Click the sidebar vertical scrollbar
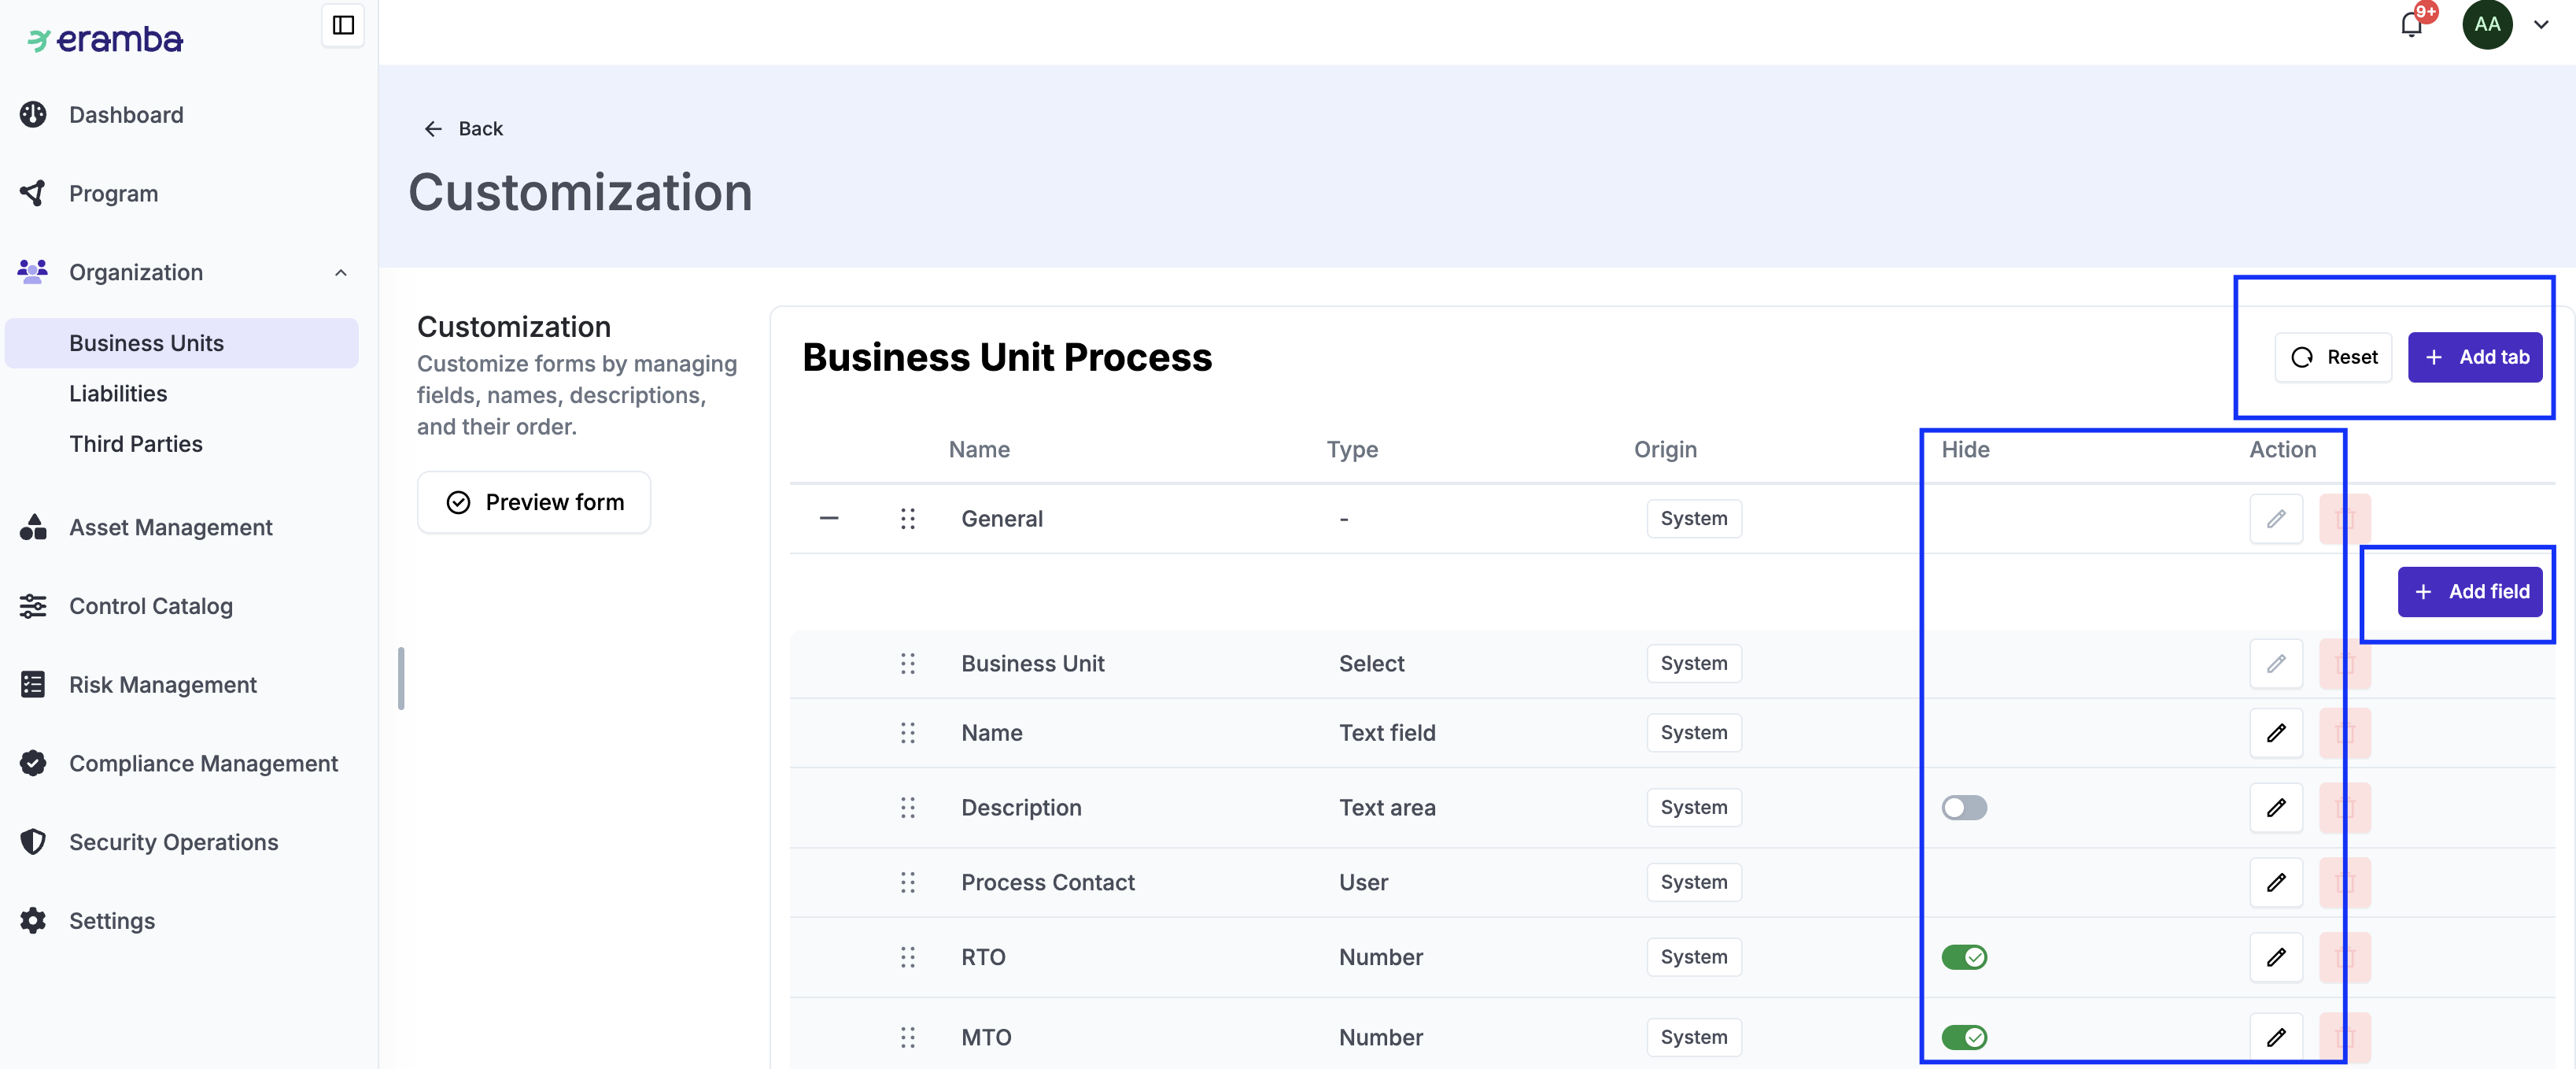This screenshot has height=1069, width=2576. tap(401, 679)
